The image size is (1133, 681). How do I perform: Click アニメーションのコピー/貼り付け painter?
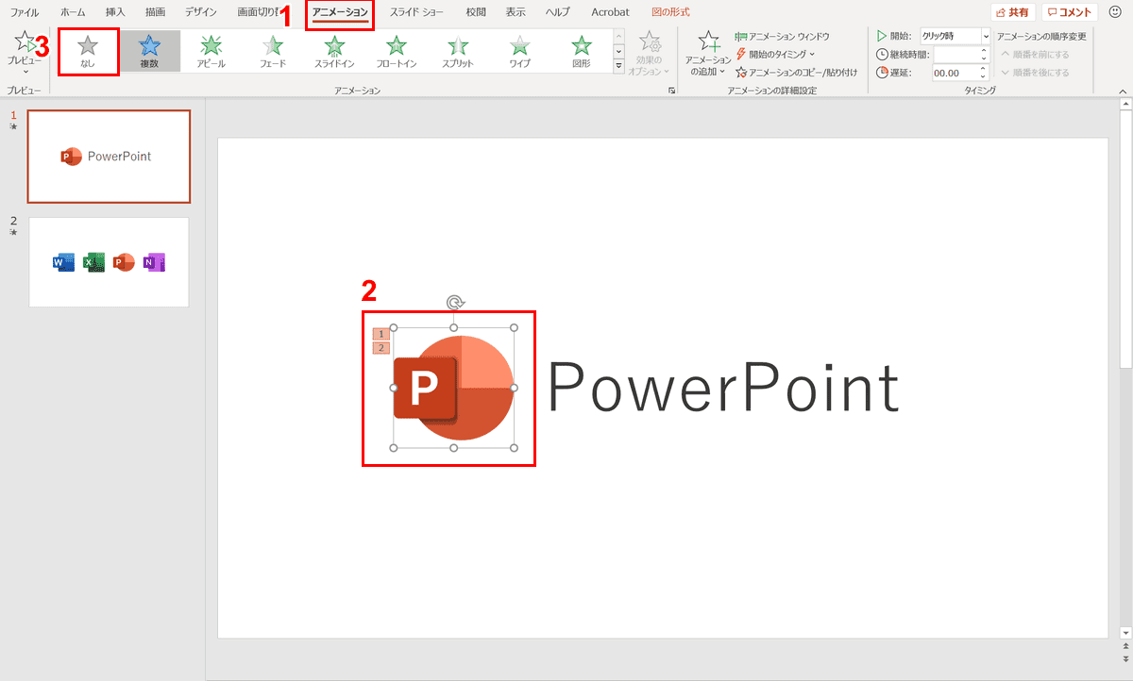click(x=796, y=72)
